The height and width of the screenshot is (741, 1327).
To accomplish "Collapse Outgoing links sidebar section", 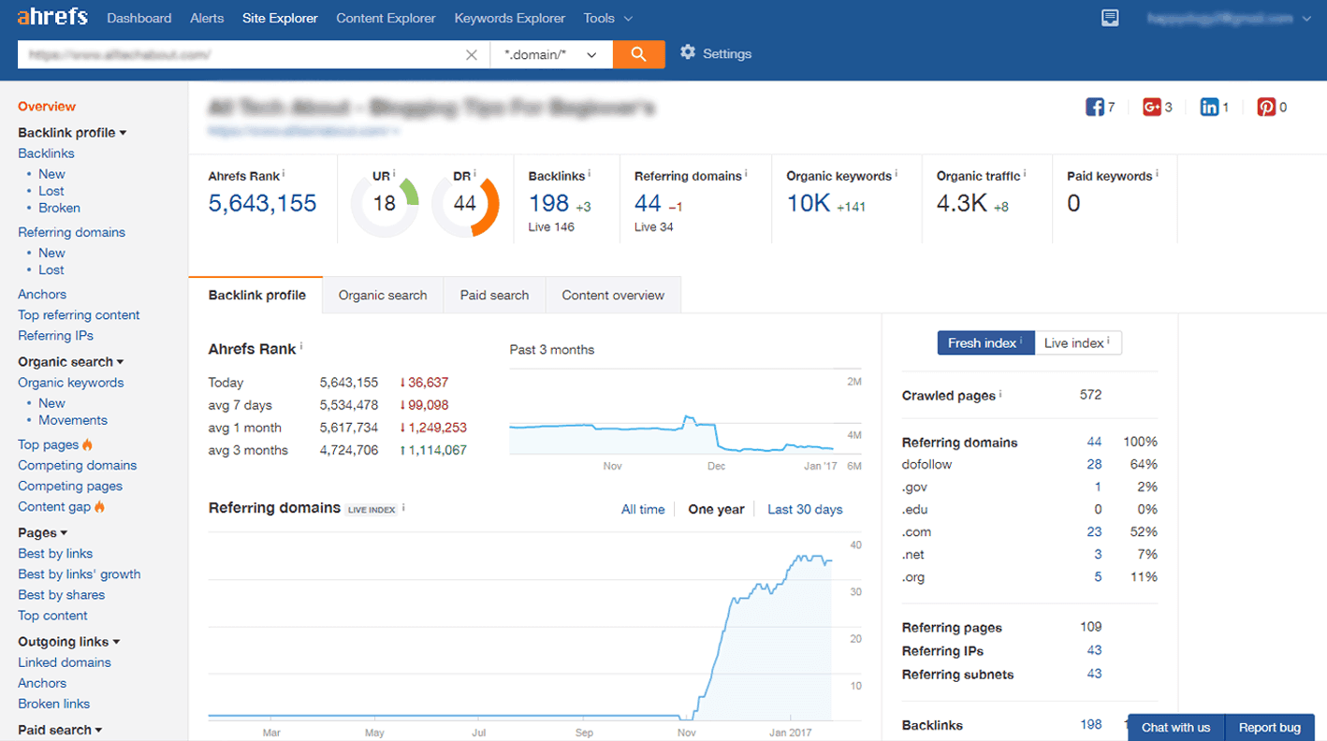I will click(69, 642).
